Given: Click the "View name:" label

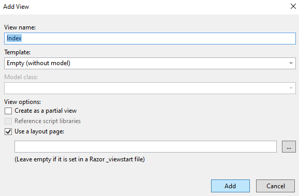Looking at the screenshot, I should pos(20,27).
